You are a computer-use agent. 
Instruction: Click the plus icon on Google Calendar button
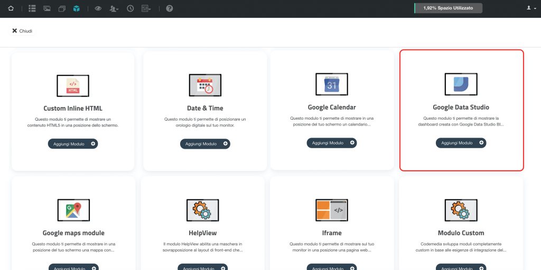pos(352,142)
